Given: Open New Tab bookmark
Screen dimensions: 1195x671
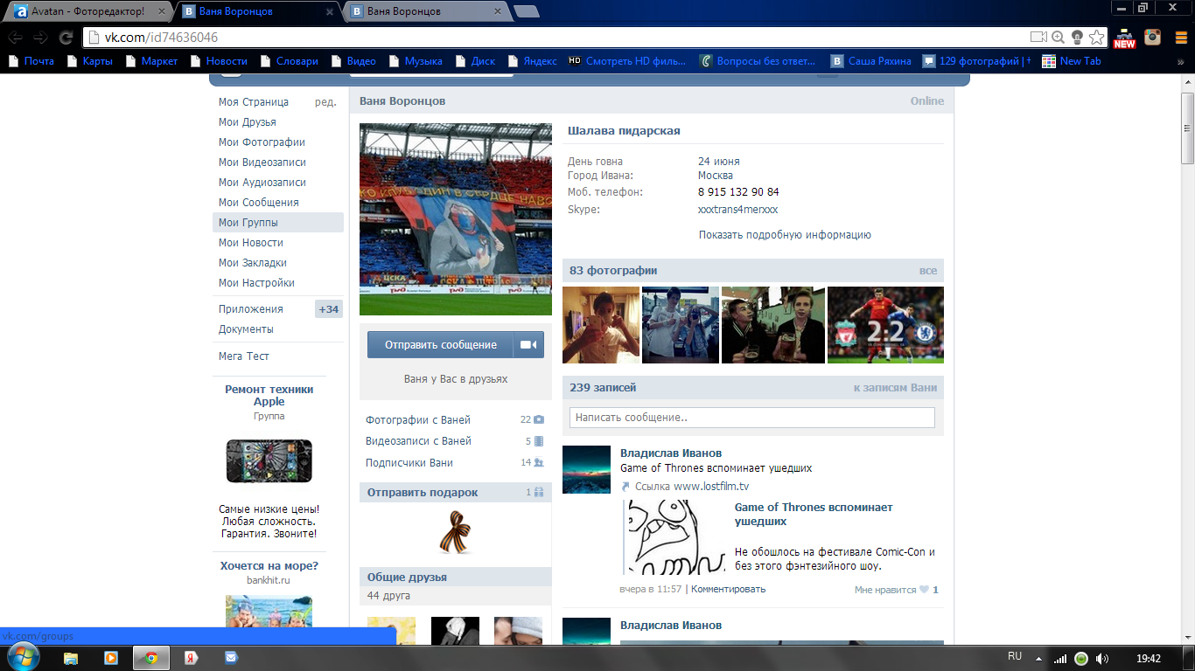Looking at the screenshot, I should tap(1072, 61).
